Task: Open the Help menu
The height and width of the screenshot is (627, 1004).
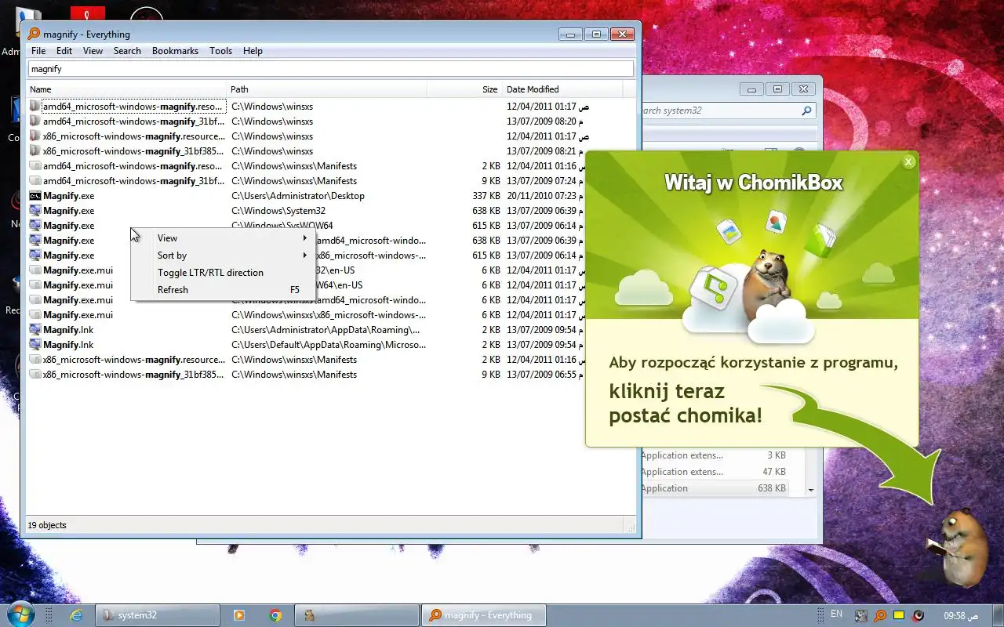Action: 253,51
